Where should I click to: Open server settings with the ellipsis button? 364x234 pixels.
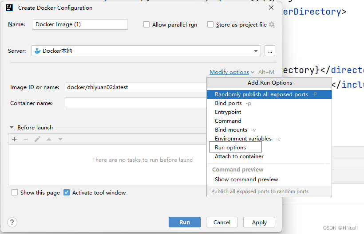(270, 51)
